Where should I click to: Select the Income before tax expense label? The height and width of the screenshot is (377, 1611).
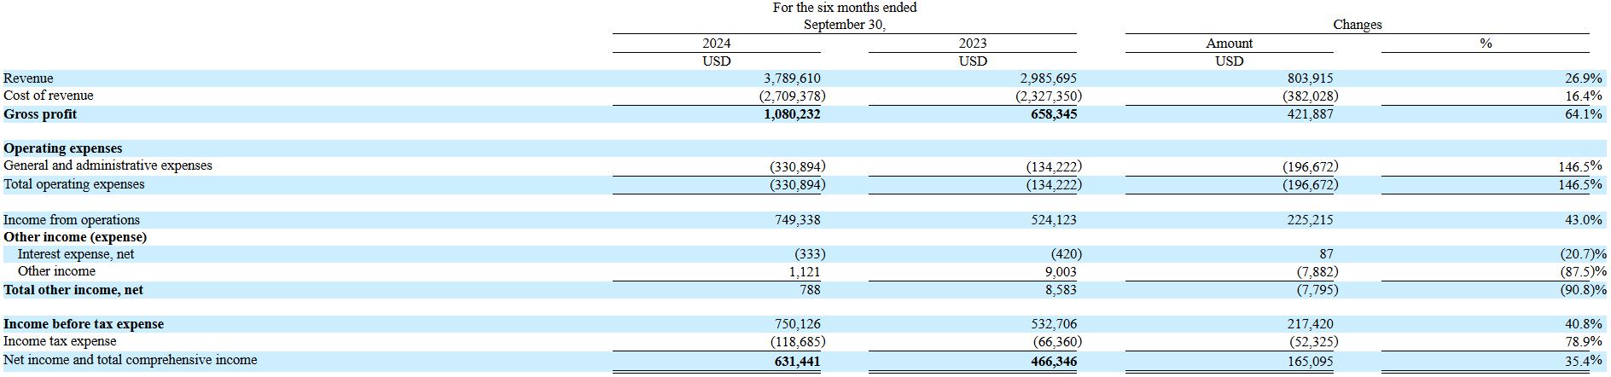84,324
